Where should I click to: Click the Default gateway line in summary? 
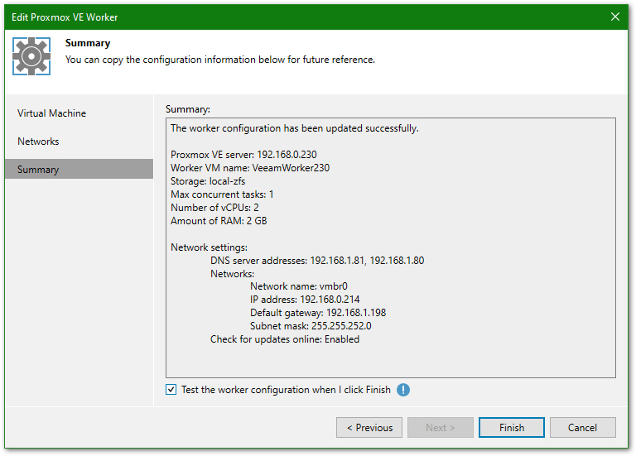pyautogui.click(x=318, y=313)
